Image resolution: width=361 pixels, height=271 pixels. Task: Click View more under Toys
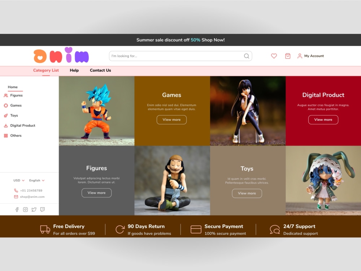tap(247, 193)
